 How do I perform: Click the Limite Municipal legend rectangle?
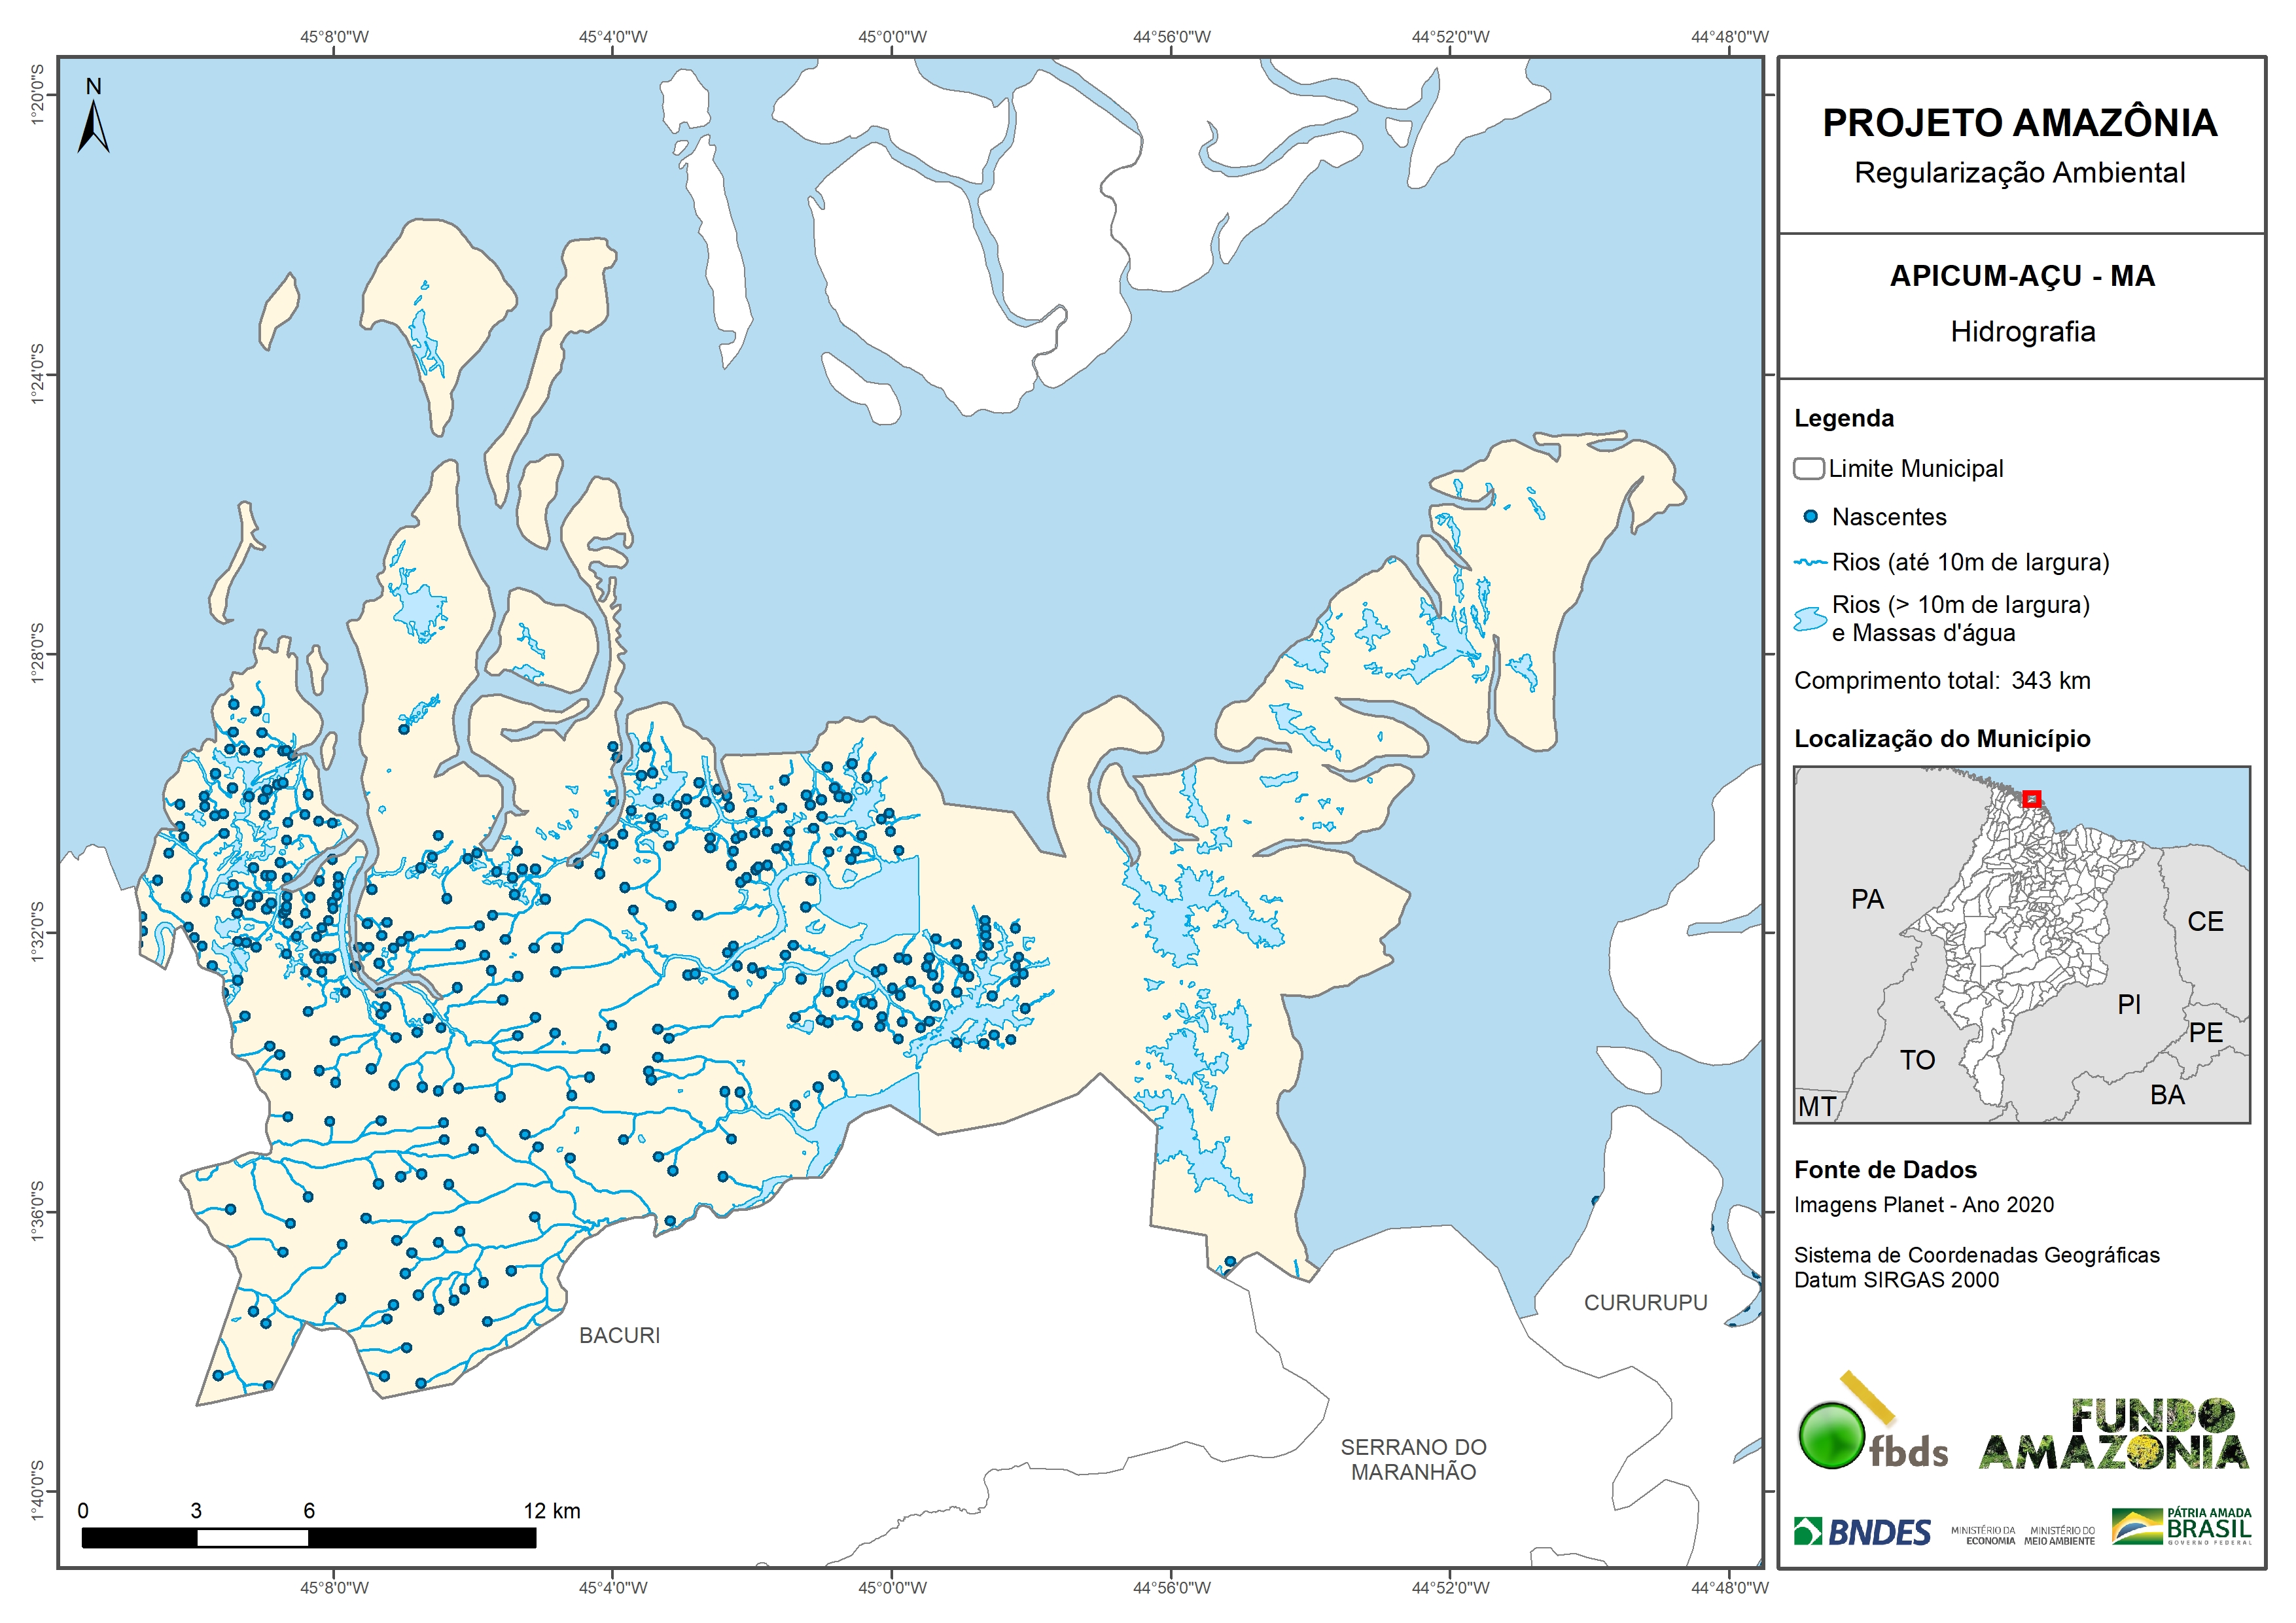(x=1809, y=468)
